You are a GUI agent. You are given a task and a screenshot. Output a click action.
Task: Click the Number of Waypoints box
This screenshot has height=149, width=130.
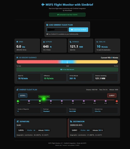tap(29, 110)
